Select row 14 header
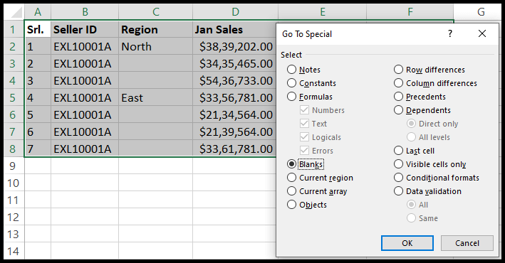Viewport: 505px width, 263px height. pyautogui.click(x=13, y=252)
